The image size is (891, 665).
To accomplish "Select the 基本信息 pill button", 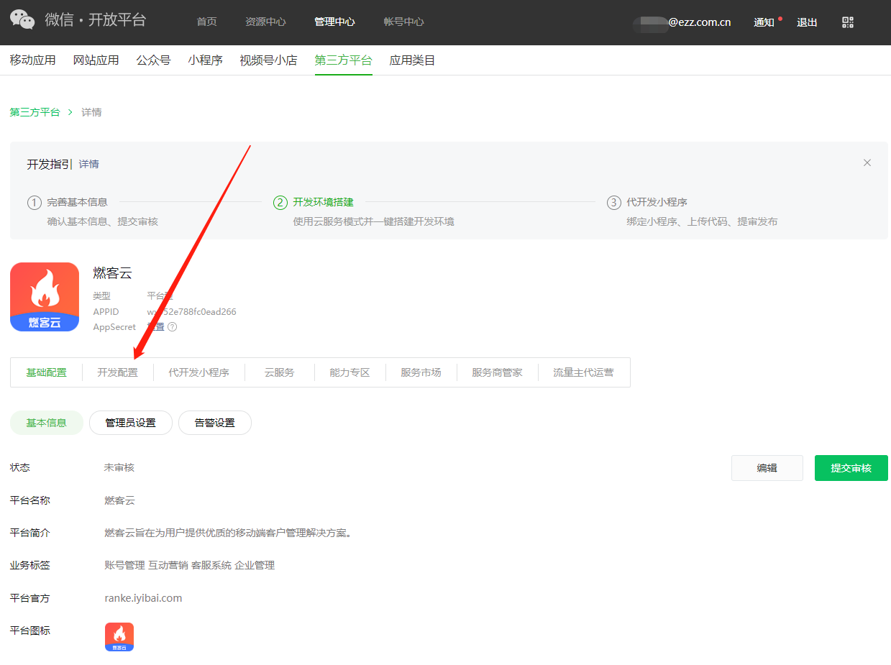I will [x=47, y=423].
